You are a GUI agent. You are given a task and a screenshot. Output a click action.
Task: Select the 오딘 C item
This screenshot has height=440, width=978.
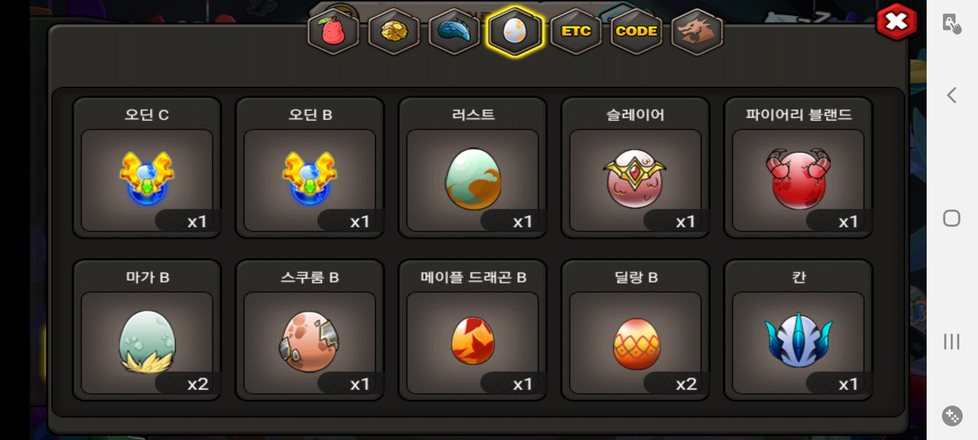[147, 167]
